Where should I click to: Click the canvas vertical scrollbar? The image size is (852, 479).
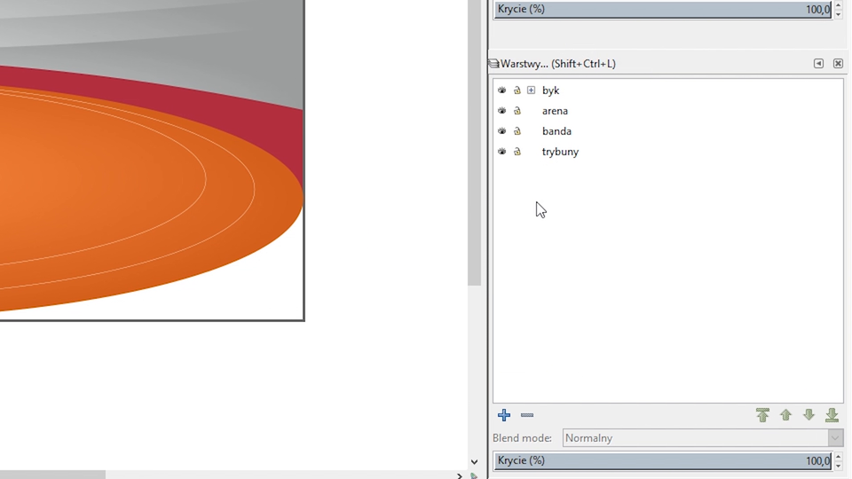475,177
